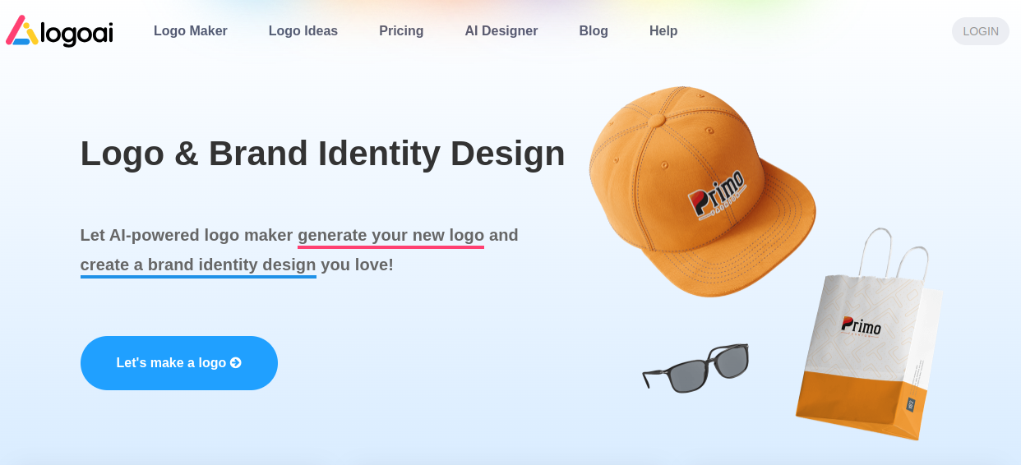
Task: Click the colorful logoai triangle icon
Action: click(x=21, y=30)
